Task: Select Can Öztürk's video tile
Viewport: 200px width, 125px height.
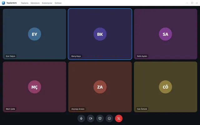Action: coord(165,87)
